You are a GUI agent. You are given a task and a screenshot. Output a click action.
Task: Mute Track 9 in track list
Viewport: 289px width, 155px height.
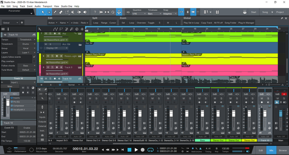pyautogui.click(x=48, y=67)
